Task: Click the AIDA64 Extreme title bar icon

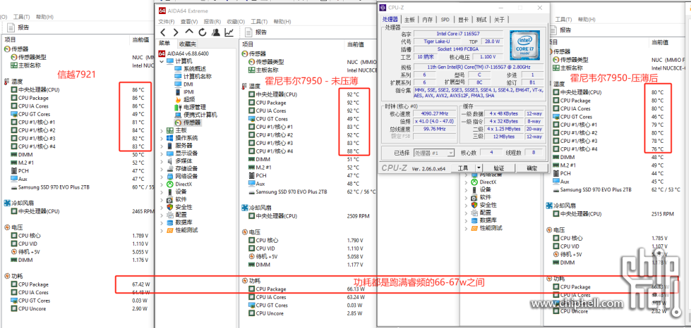Action: [162, 11]
